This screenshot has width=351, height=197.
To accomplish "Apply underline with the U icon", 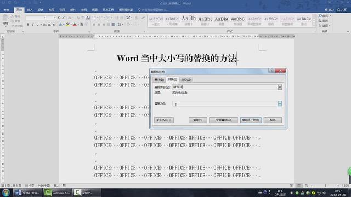I will click(37, 24).
